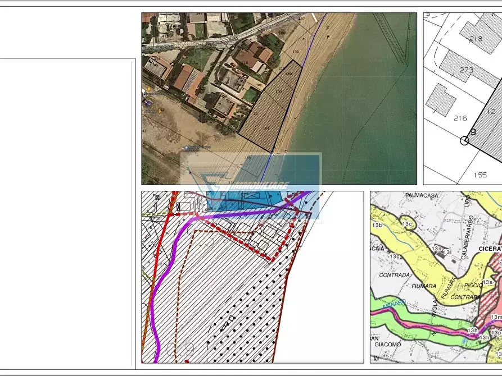Click the circled node marker beside number 9
The width and height of the screenshot is (502, 376).
[x=464, y=140]
